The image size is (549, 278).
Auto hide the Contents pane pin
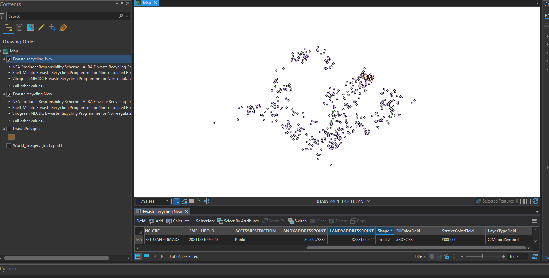coord(122,3)
